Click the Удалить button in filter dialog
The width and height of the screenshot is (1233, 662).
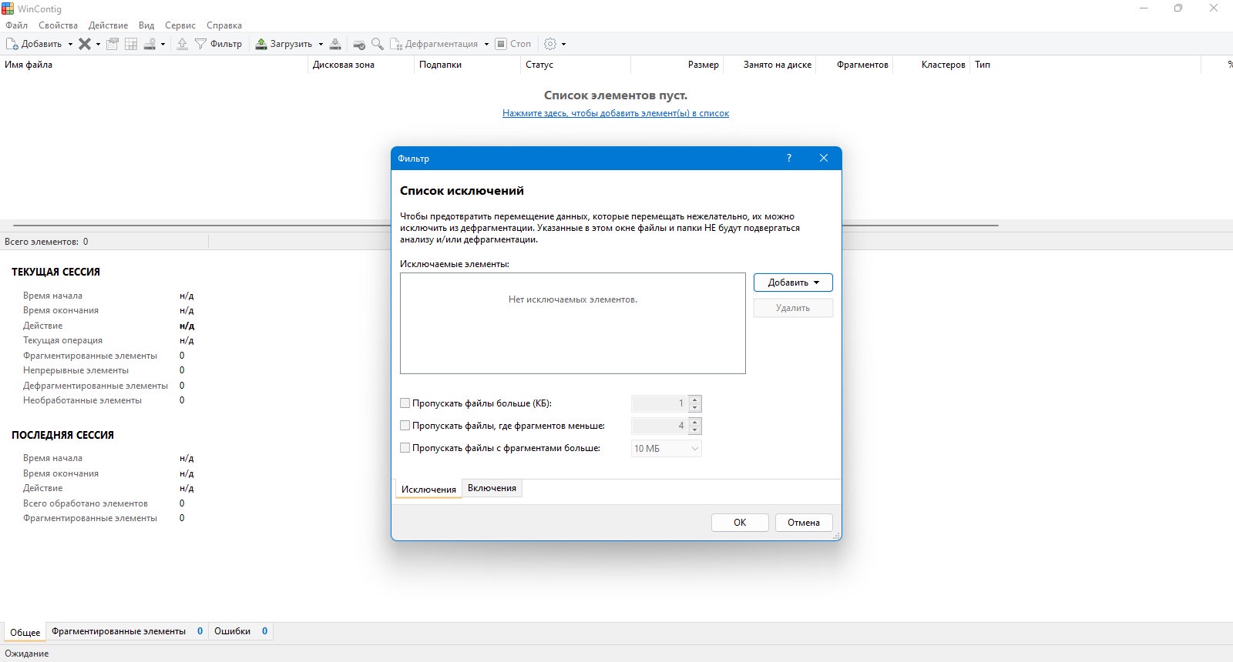pyautogui.click(x=793, y=308)
